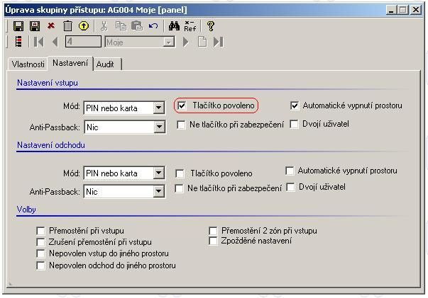Click the scissors cut icon
The width and height of the screenshot is (428, 298).
pyautogui.click(x=104, y=26)
